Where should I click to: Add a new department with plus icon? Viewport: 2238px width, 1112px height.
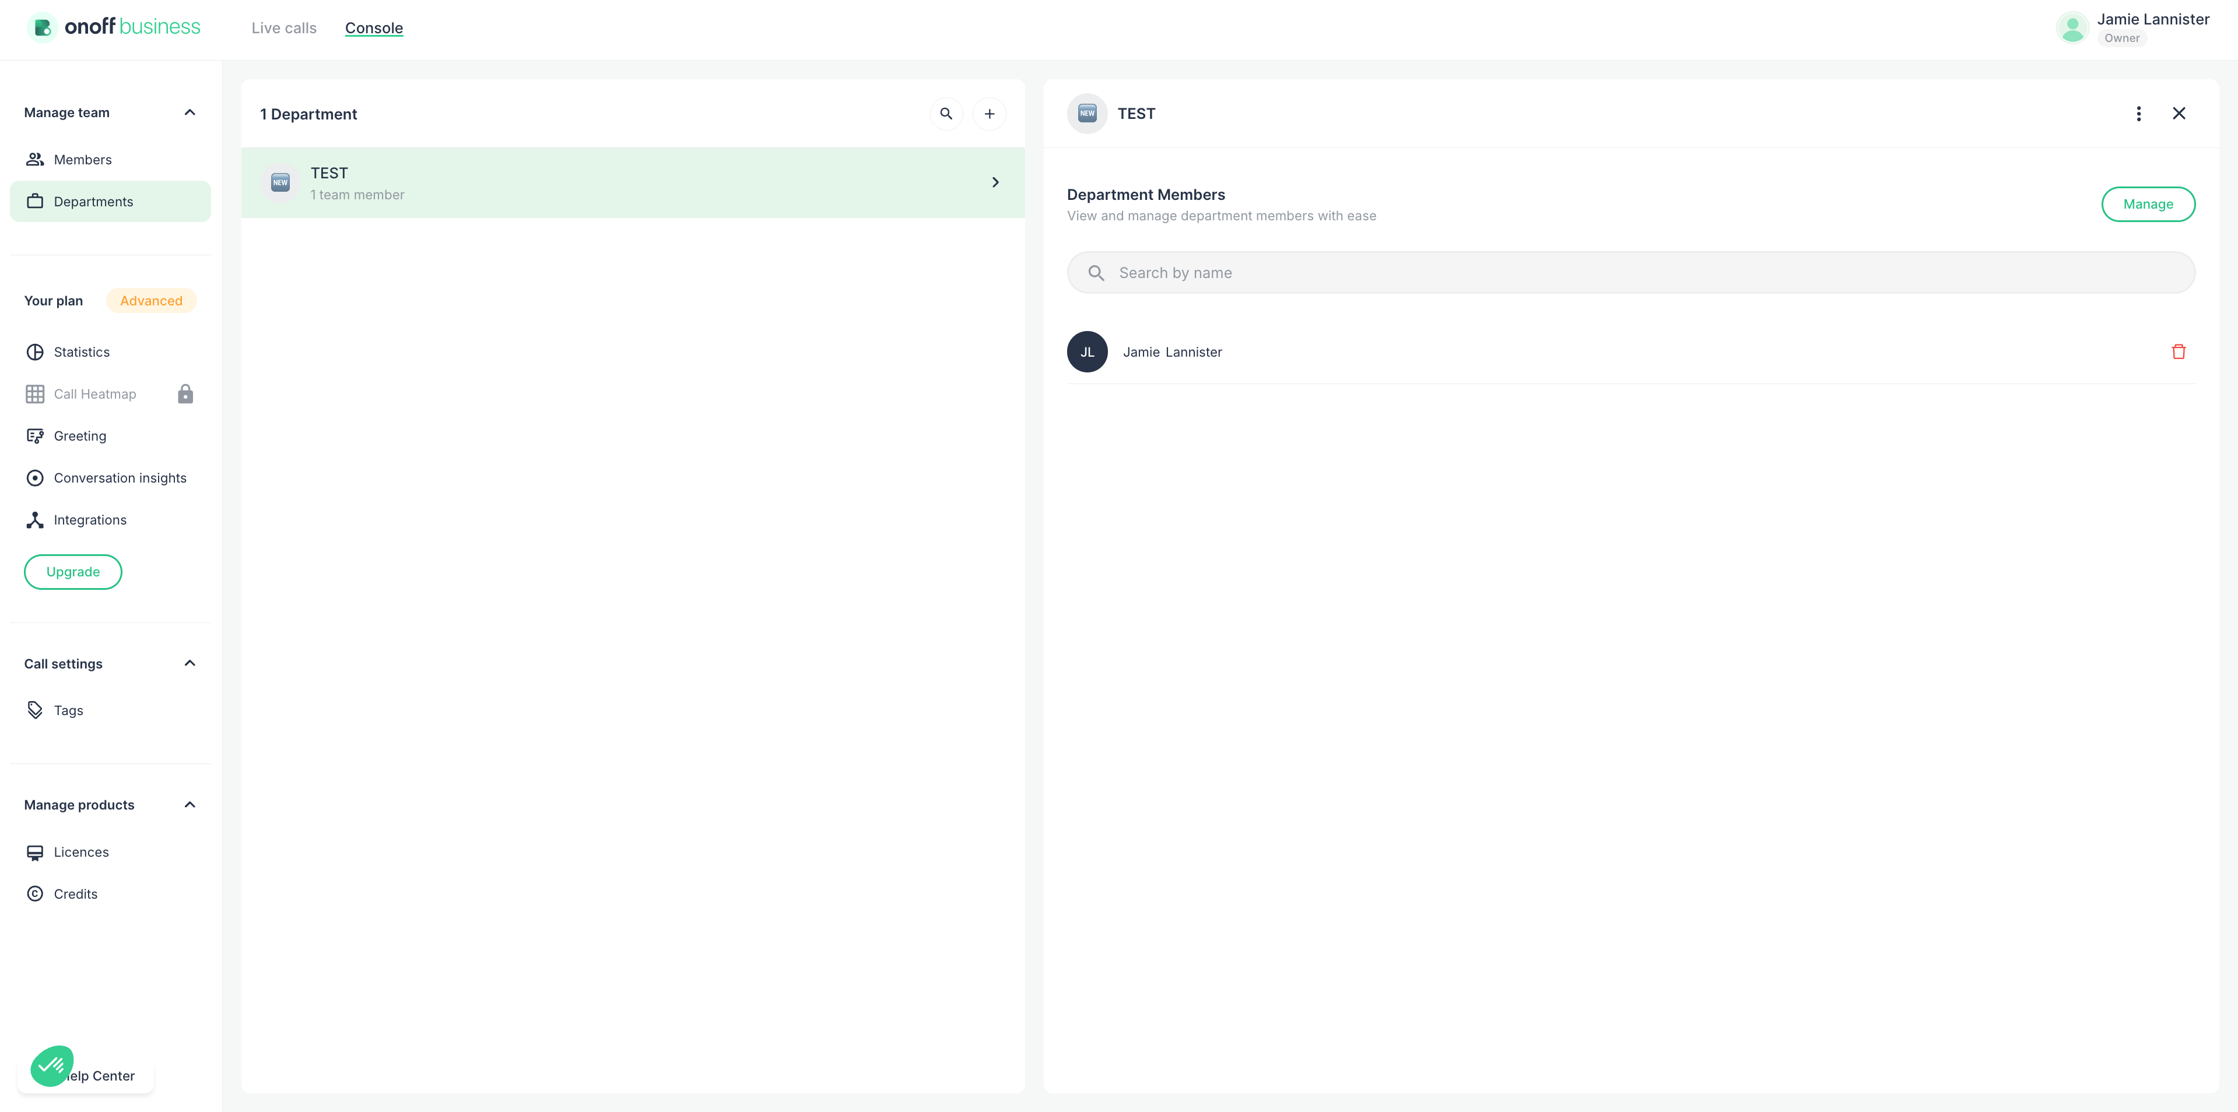point(990,114)
